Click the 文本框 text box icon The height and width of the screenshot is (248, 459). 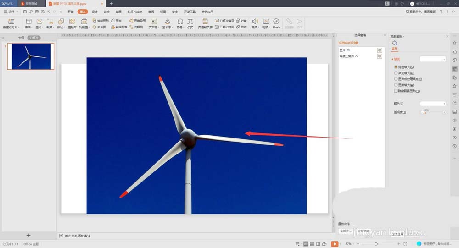154,22
